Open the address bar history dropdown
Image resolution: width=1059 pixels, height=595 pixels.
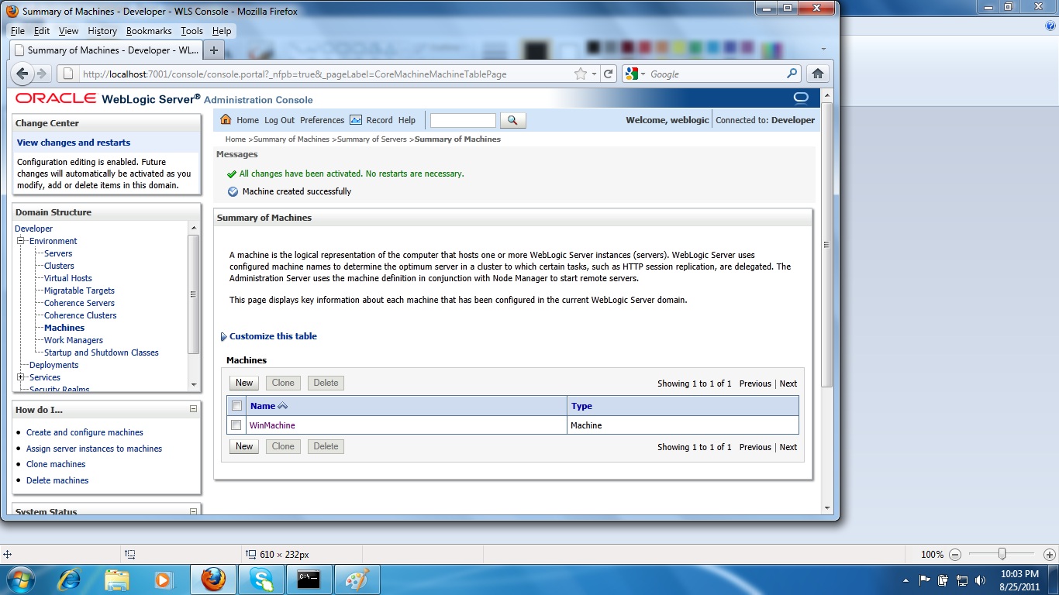[x=594, y=74]
